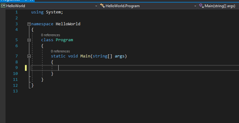Screen dimensions: 239x123
Task: Click line number 5 in the margin
Action: click(x=17, y=40)
